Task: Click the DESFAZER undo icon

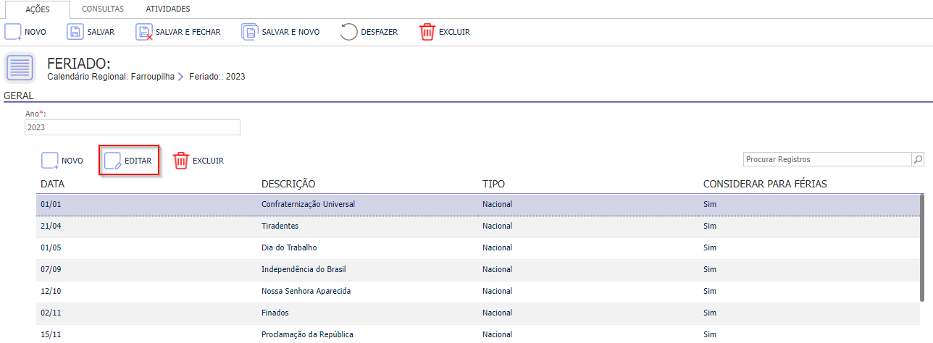Action: coord(348,32)
